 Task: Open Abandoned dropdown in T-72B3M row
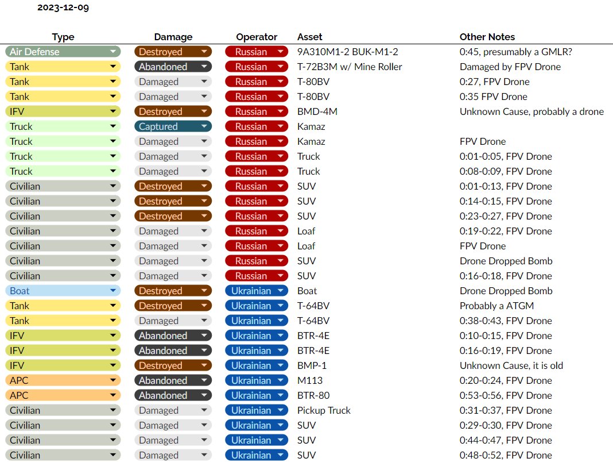(173, 67)
